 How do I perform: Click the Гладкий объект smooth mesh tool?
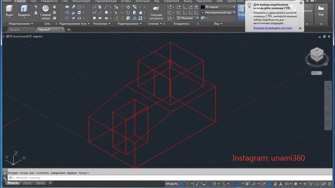point(46,13)
